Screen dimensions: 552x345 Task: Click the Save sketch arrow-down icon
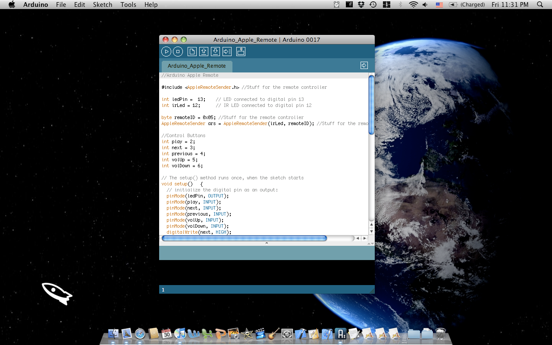pyautogui.click(x=215, y=52)
